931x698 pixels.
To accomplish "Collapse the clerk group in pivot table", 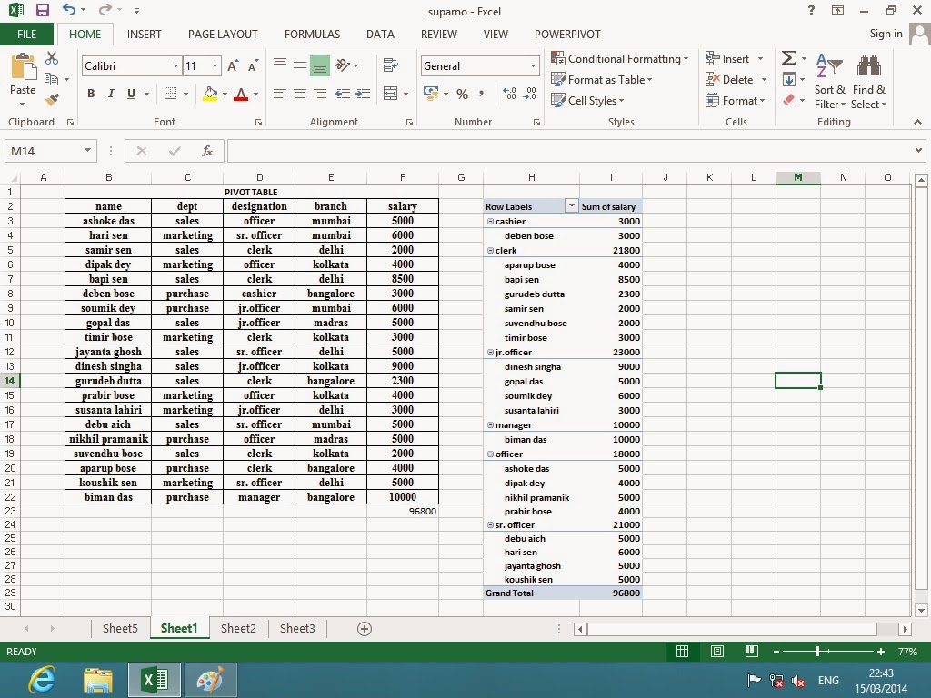I will point(490,251).
